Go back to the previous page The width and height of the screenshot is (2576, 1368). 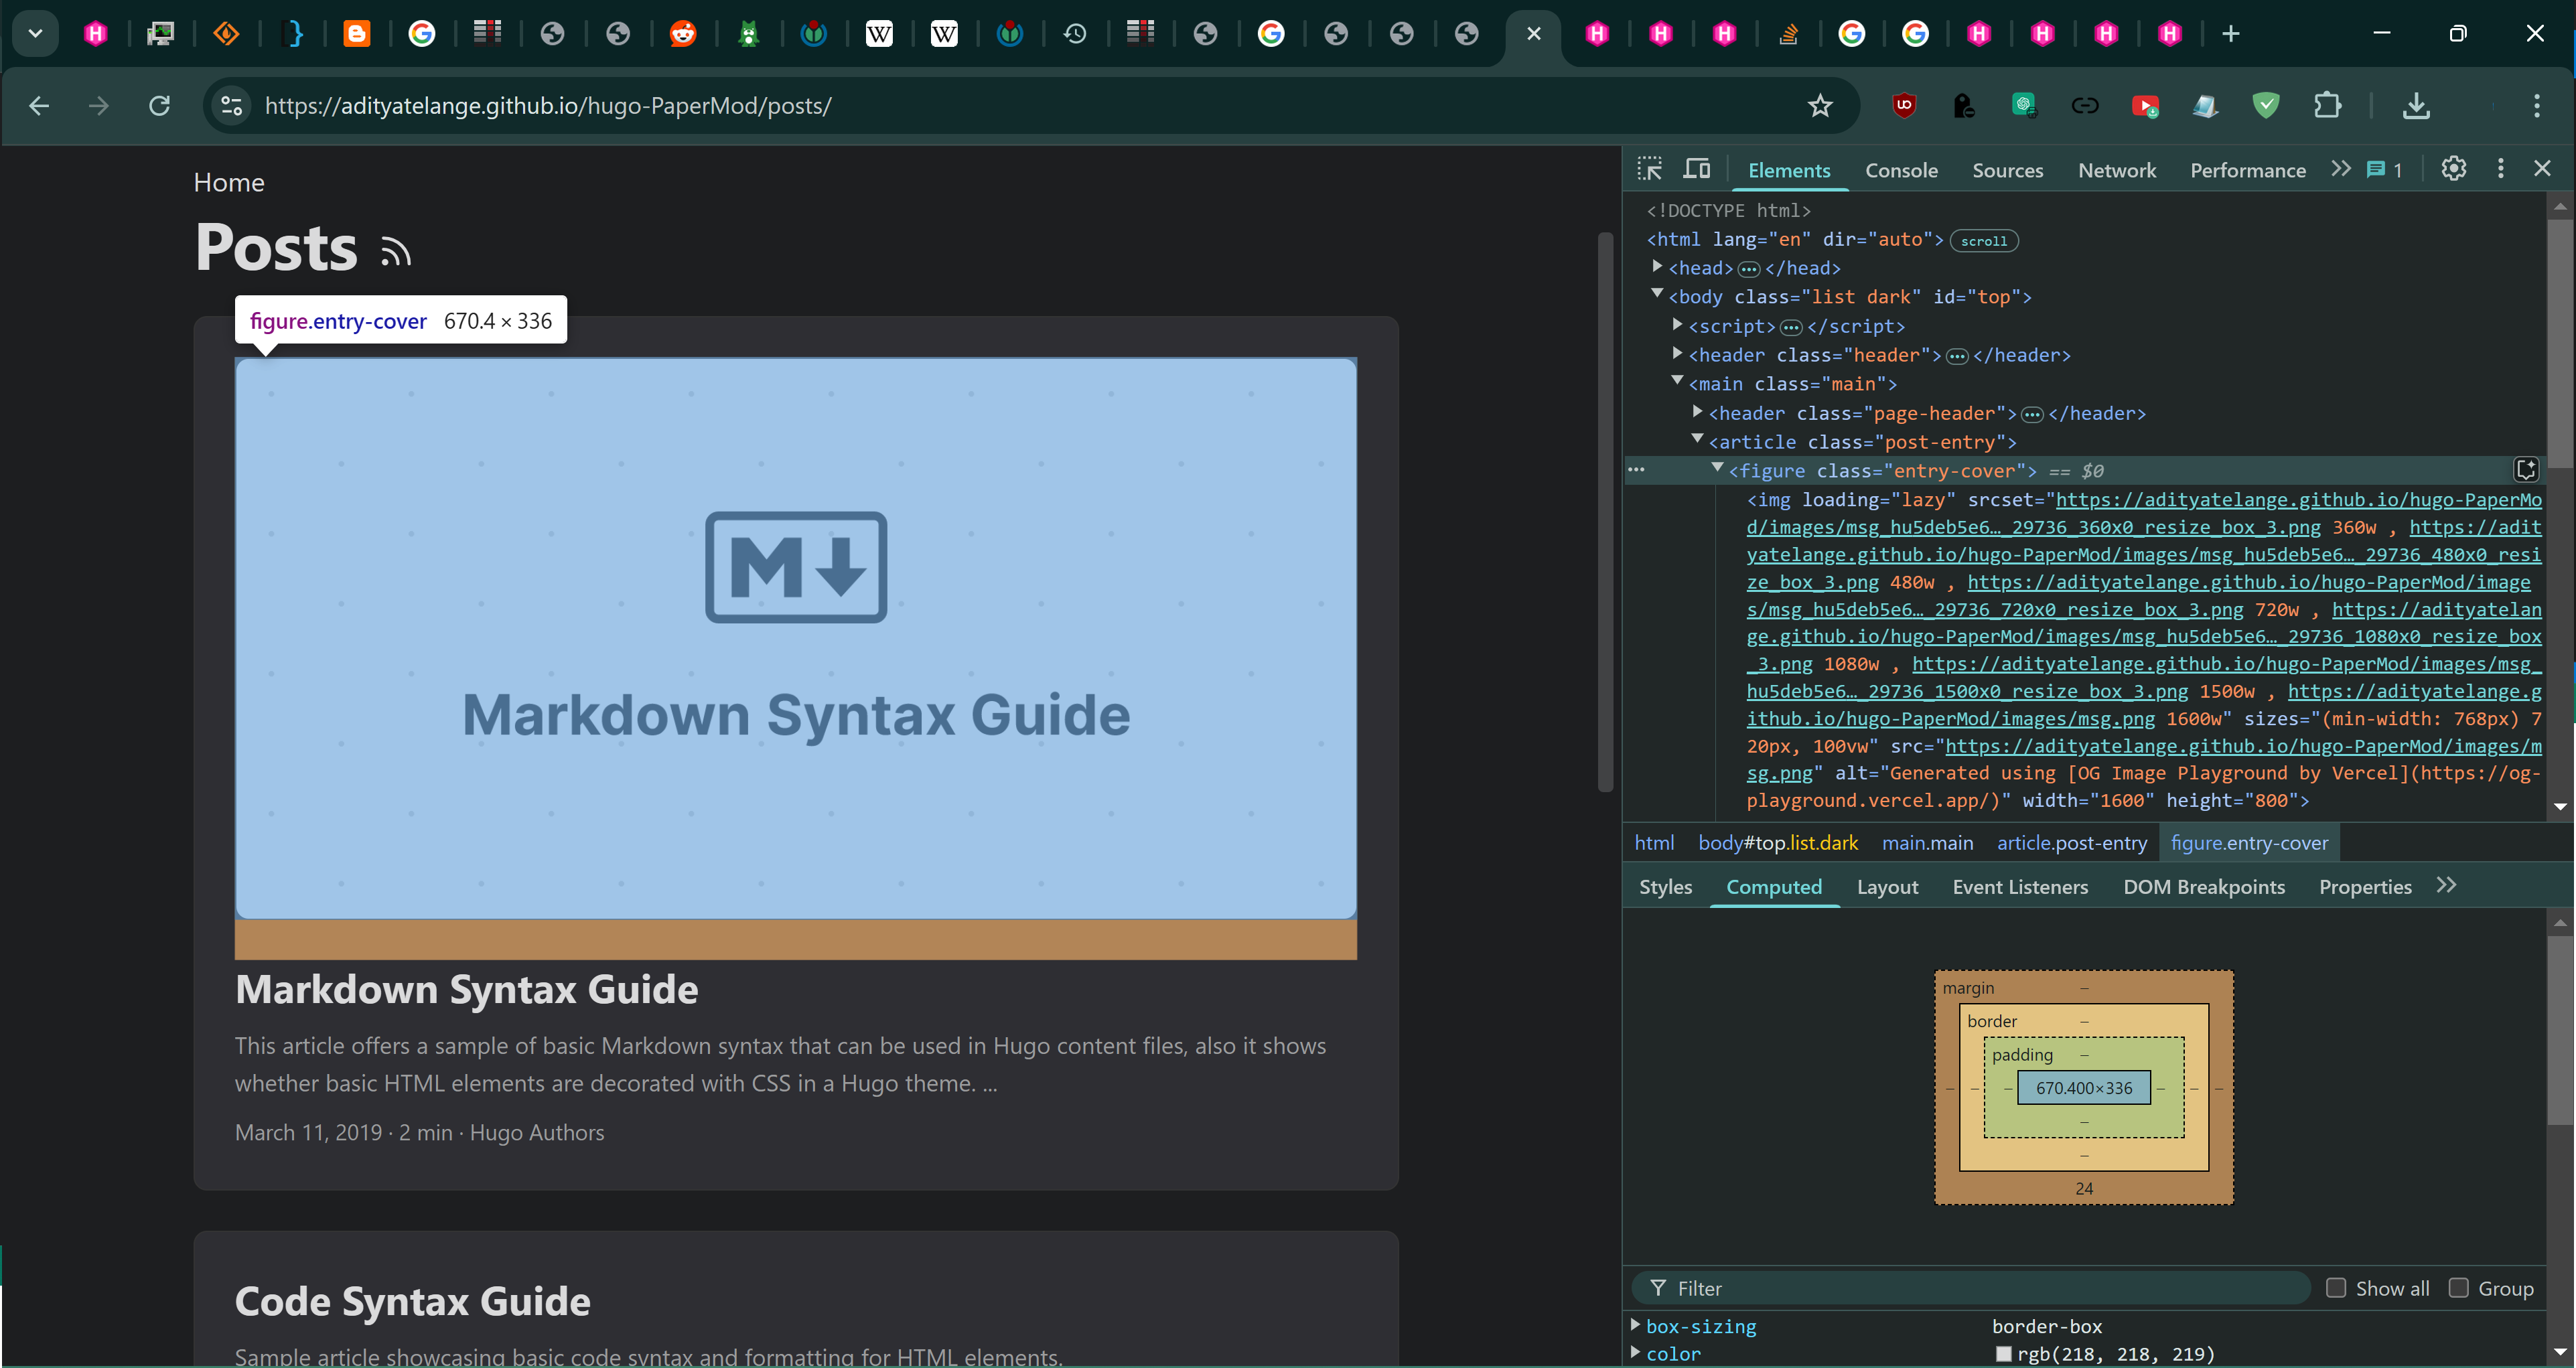point(39,105)
